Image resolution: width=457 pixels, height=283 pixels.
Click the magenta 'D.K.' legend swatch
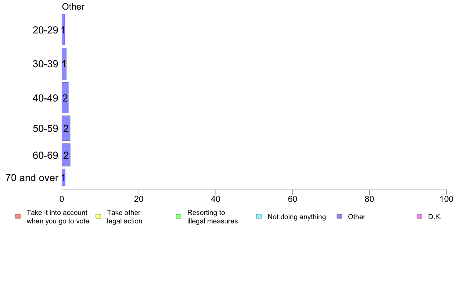[419, 216]
